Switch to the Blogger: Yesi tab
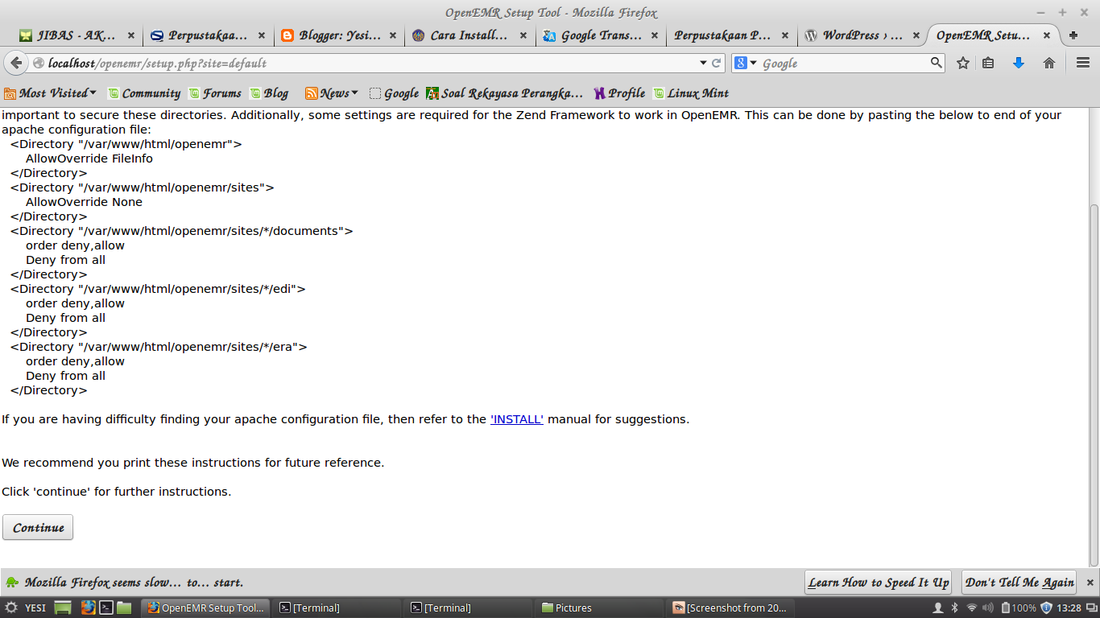The height and width of the screenshot is (618, 1100). 339,35
